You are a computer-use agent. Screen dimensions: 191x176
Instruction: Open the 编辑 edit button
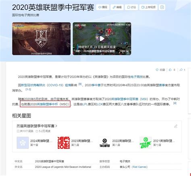click(x=117, y=7)
